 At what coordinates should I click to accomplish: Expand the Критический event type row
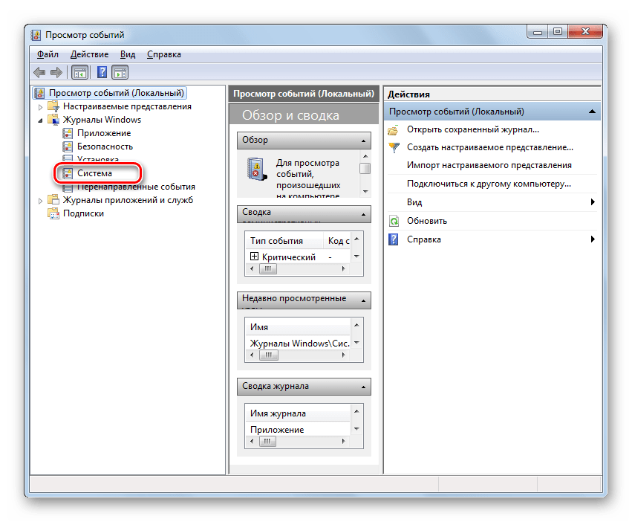pos(254,257)
